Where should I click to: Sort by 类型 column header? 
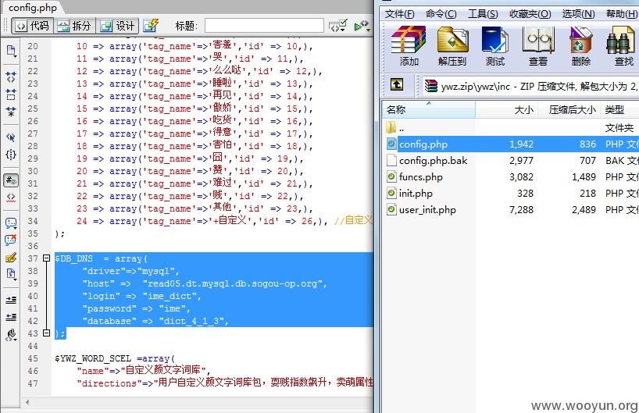tap(619, 109)
